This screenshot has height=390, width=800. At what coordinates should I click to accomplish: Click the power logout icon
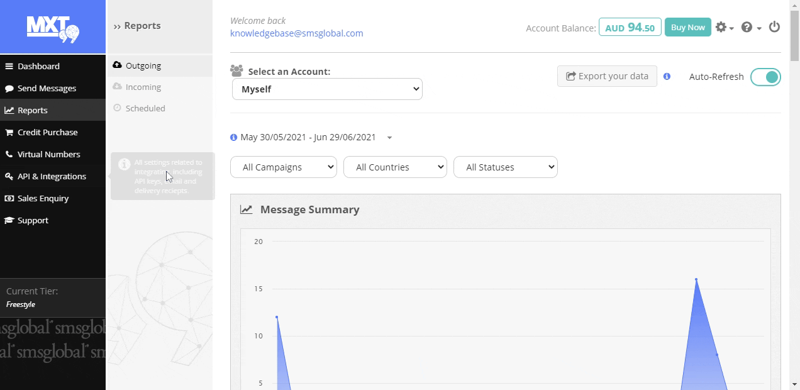(x=774, y=27)
